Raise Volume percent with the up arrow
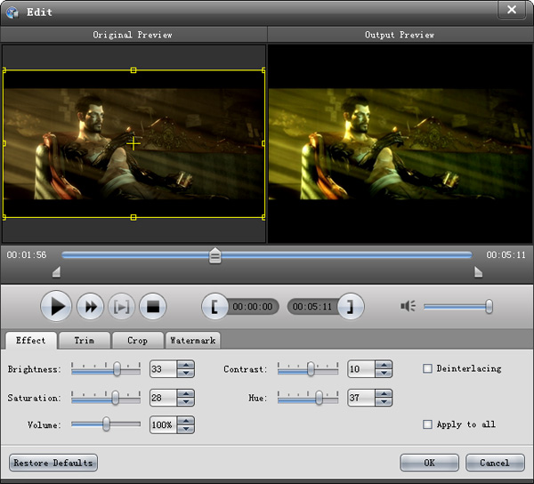Viewport: 534px width, 484px height. pos(186,421)
